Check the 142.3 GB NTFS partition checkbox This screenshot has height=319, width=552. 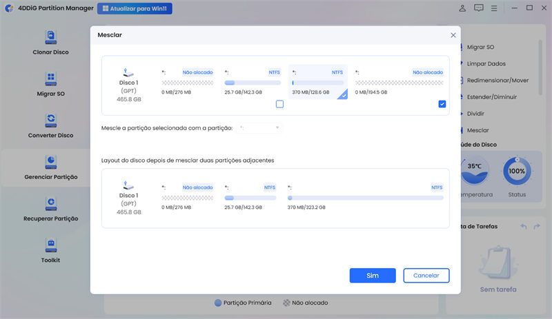click(279, 104)
